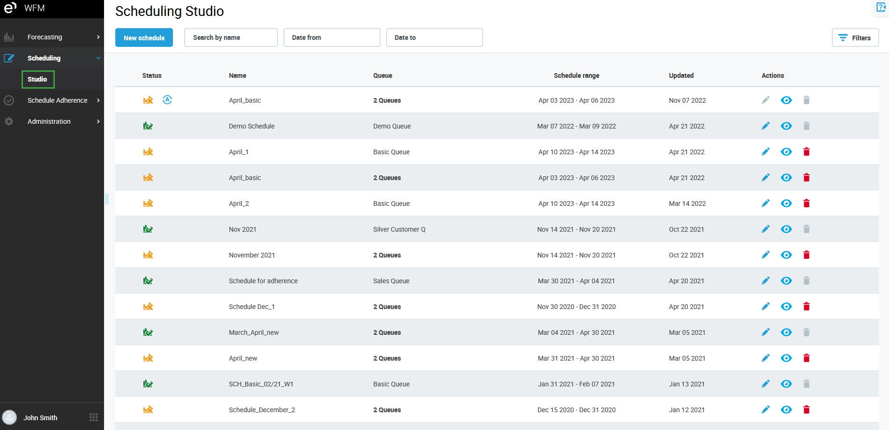The height and width of the screenshot is (430, 889).
Task: Open the help icon at top right
Action: pyautogui.click(x=881, y=8)
